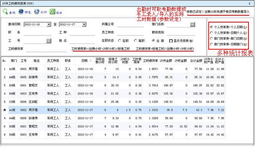Select the 曾昭文 row with 180.97 金额

[x=113, y=86]
